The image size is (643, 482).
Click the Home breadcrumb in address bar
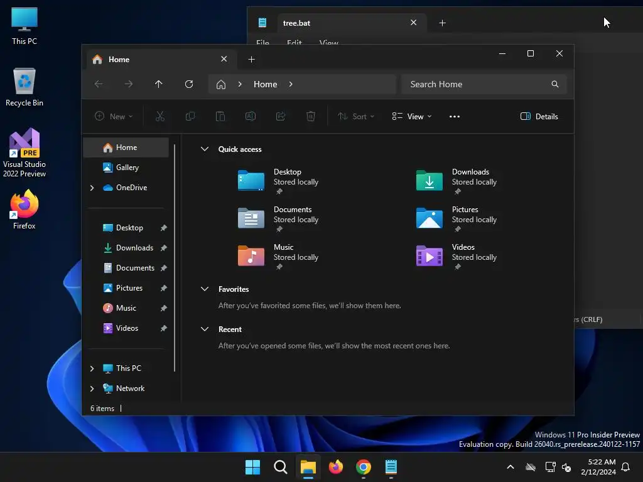click(266, 84)
